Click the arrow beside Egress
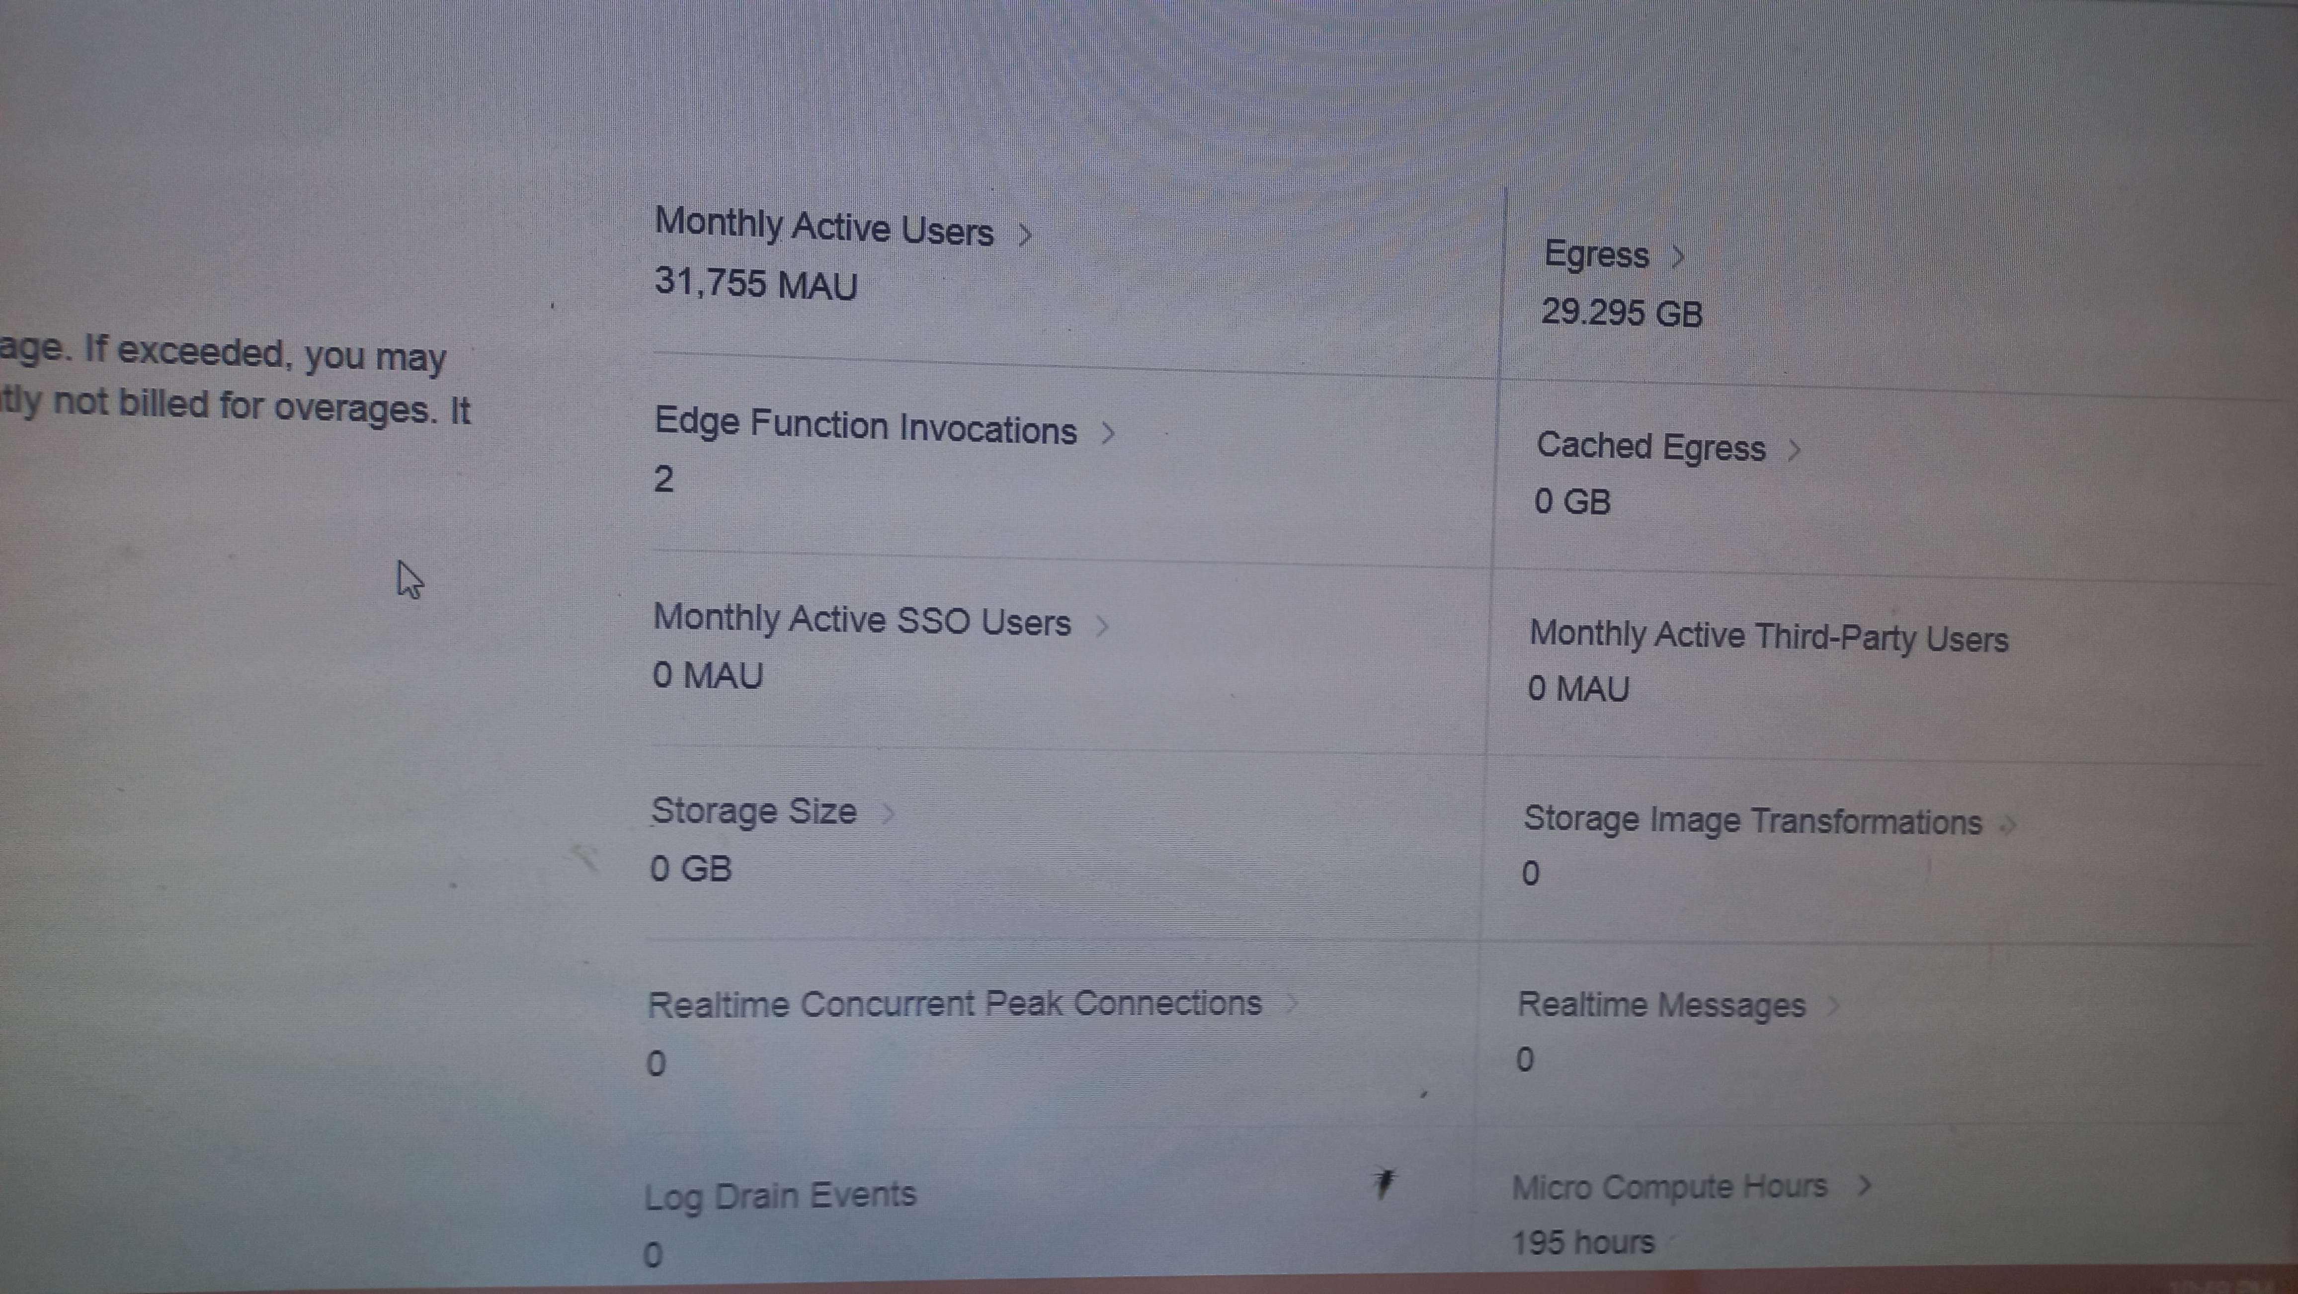Image resolution: width=2298 pixels, height=1294 pixels. (1678, 258)
